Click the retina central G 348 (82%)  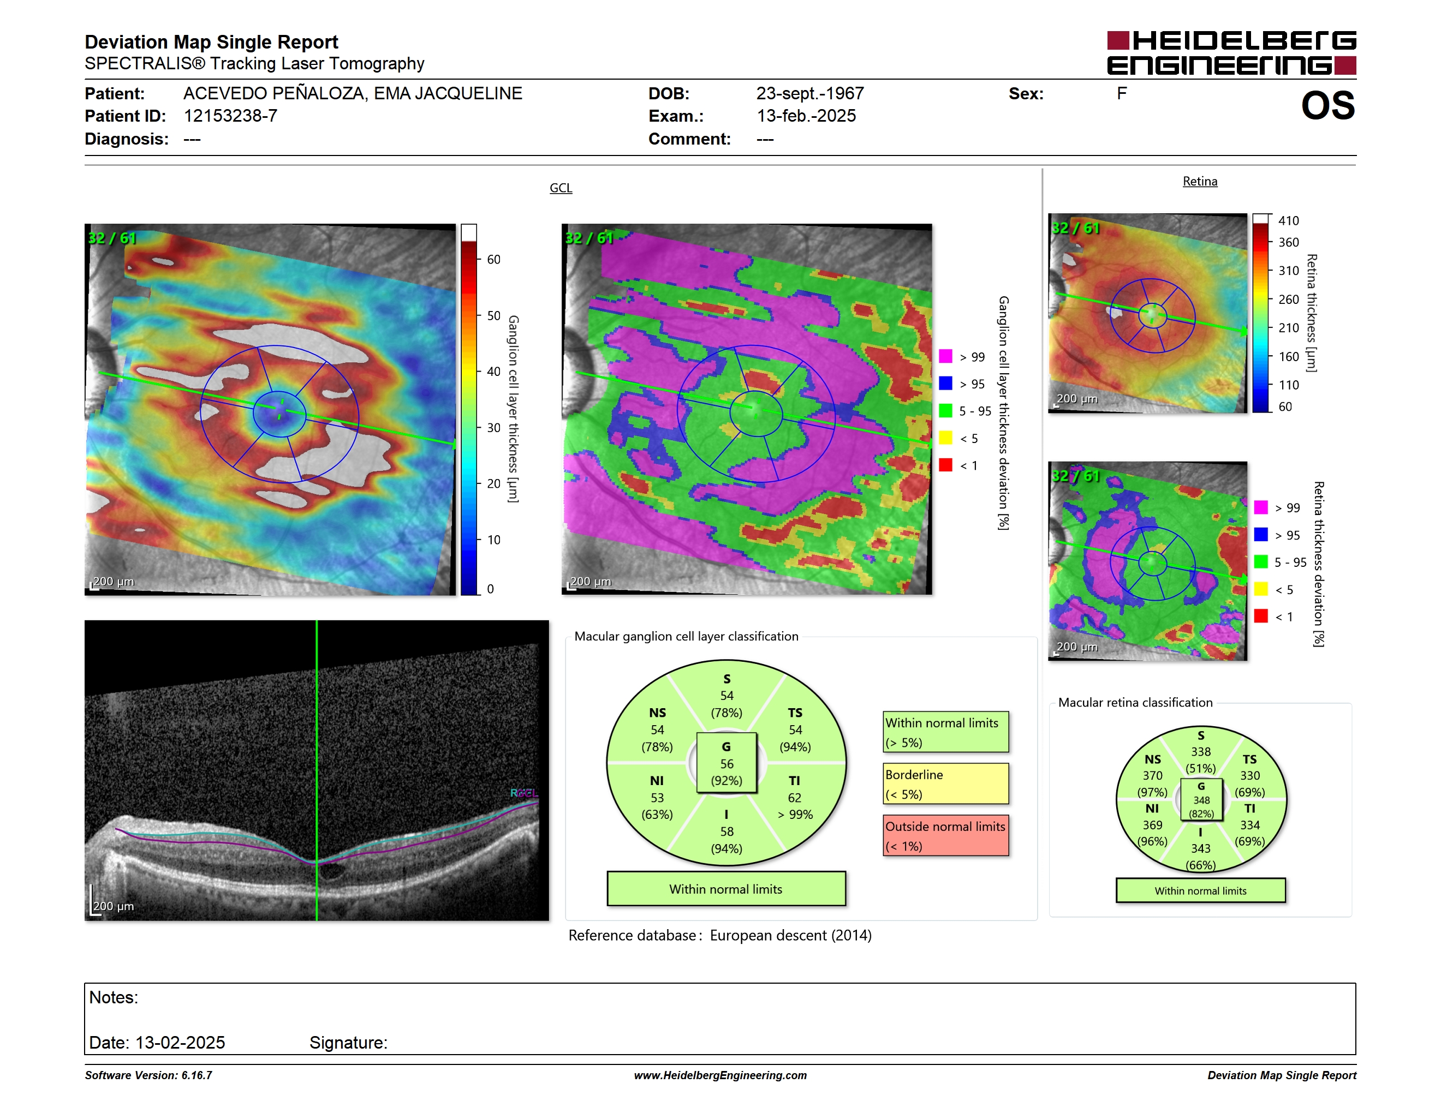point(1201,800)
